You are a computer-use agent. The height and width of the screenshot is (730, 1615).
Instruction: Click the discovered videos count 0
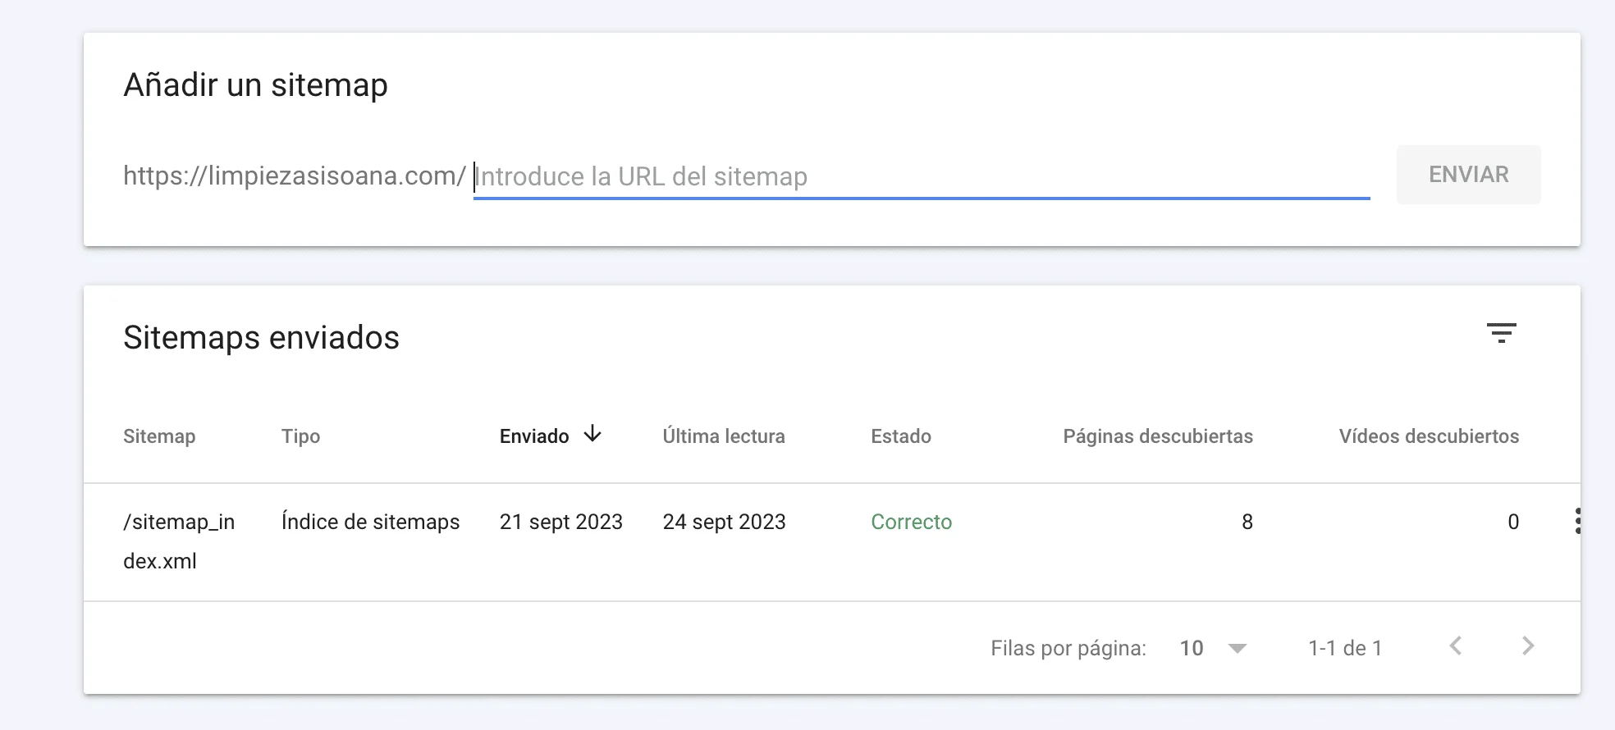pos(1513,522)
